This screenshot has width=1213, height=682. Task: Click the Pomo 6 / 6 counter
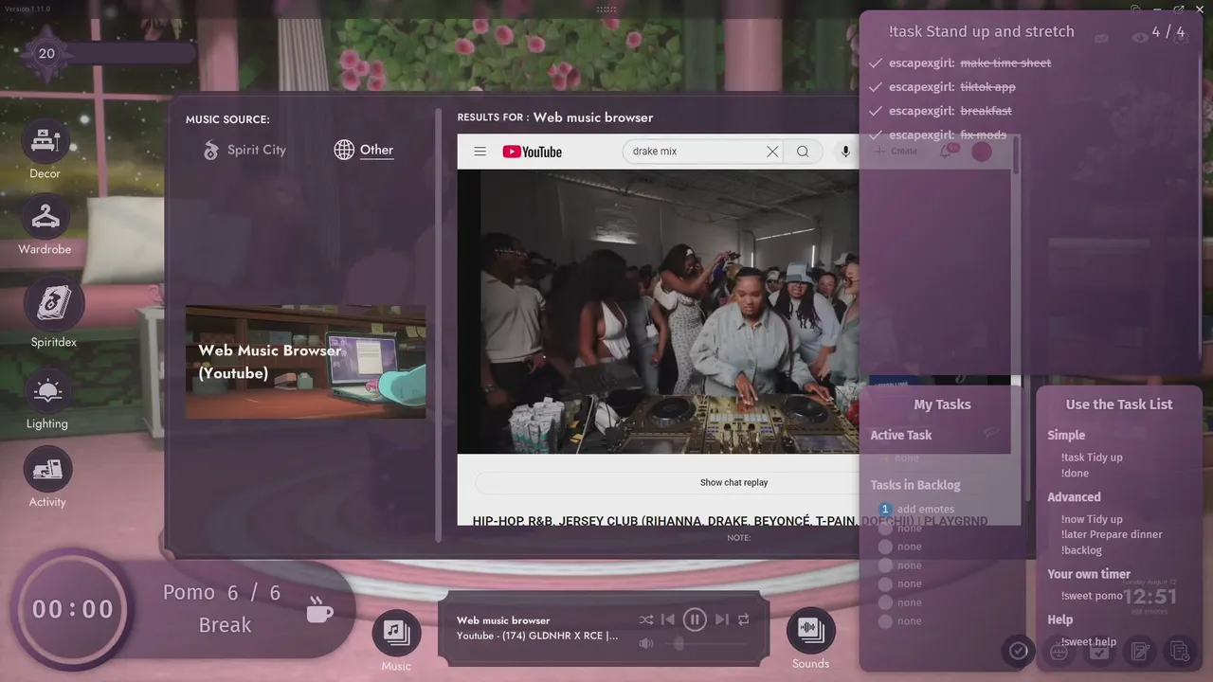tap(222, 593)
